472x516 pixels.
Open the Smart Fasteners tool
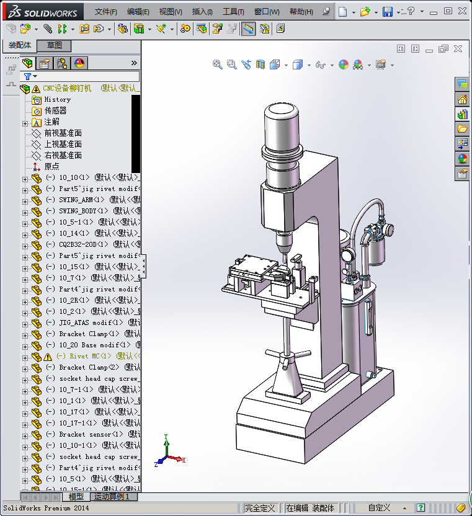84,29
